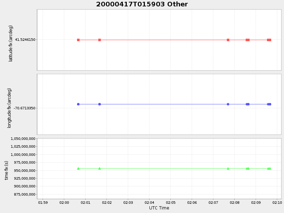Click the 02:00 time tick label
Screen dimensions: 284x213
64,202
